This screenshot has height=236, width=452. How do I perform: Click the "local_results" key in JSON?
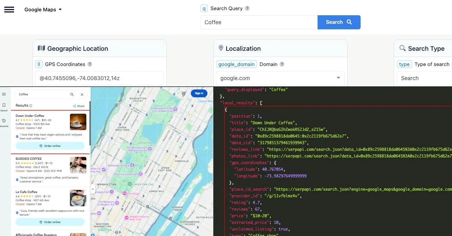coord(238,103)
